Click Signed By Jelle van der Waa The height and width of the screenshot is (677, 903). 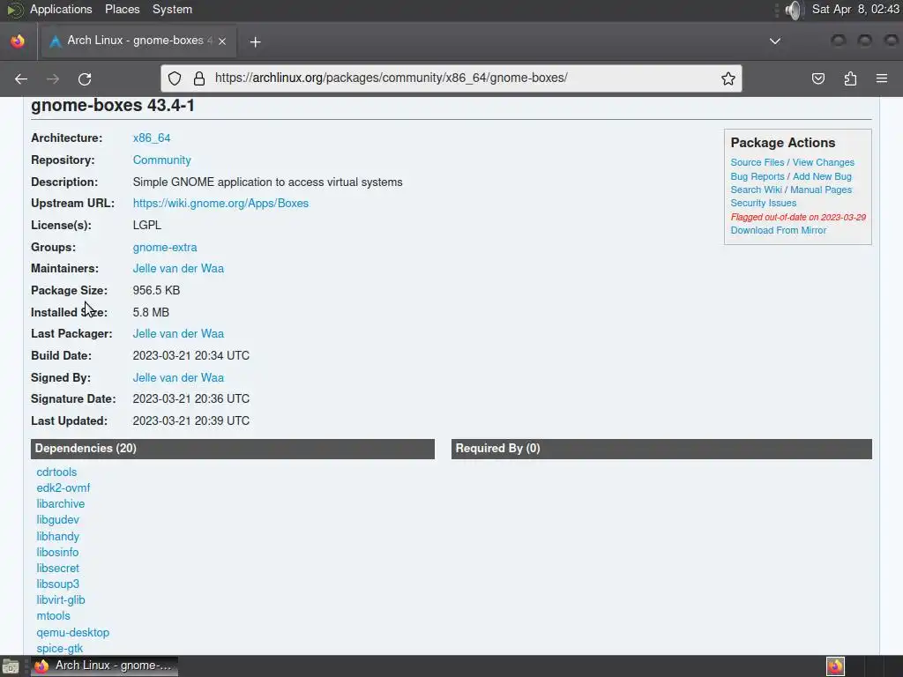tap(178, 378)
